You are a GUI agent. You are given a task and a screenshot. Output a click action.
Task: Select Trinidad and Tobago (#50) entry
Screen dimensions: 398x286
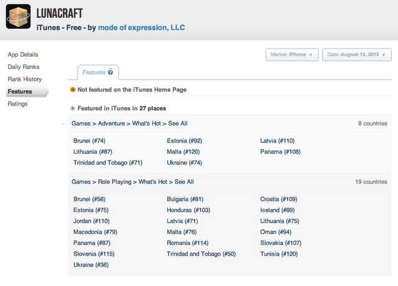201,254
